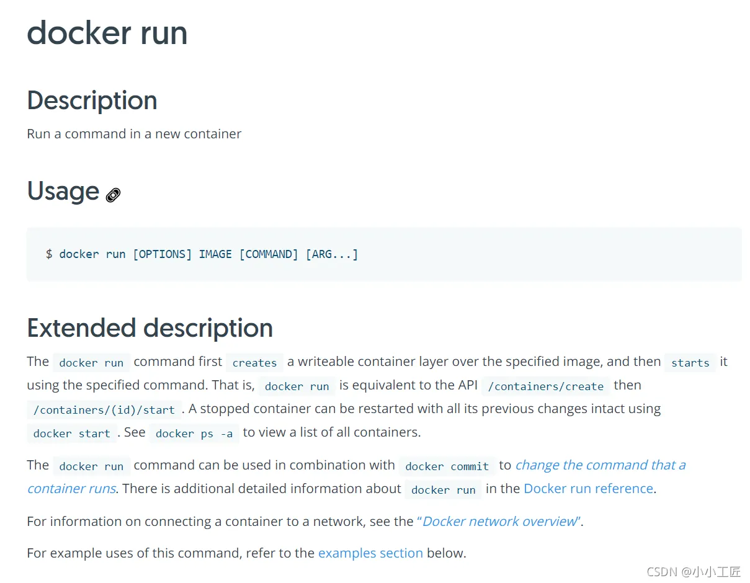750x583 pixels.
Task: Follow the Docker network overview link
Action: [x=499, y=522]
